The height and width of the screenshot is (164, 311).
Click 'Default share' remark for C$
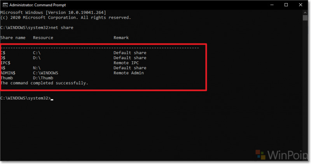(x=130, y=53)
